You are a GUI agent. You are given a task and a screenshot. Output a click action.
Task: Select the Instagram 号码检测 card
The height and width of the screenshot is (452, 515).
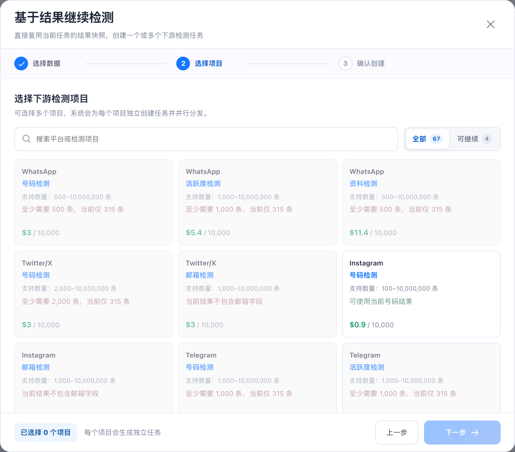pos(421,294)
